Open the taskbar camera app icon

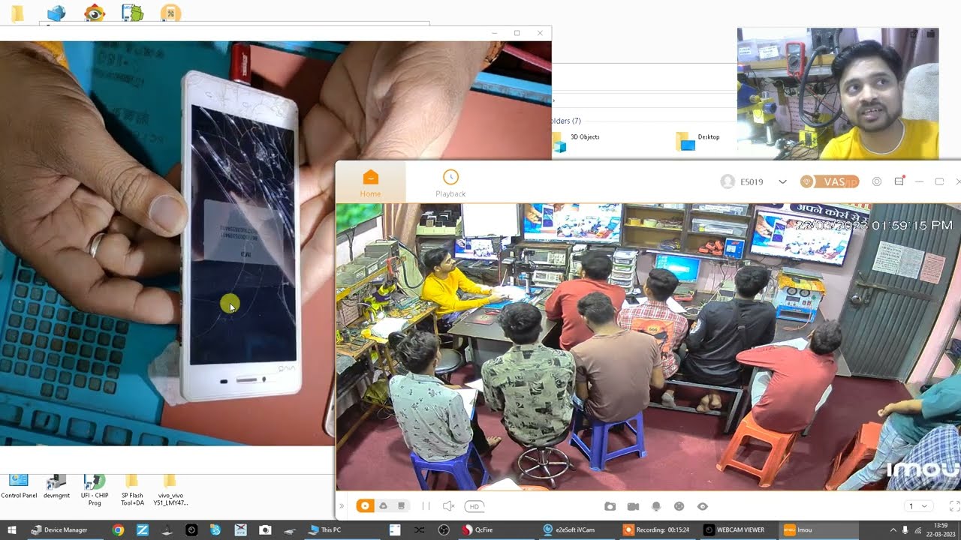coord(265,529)
